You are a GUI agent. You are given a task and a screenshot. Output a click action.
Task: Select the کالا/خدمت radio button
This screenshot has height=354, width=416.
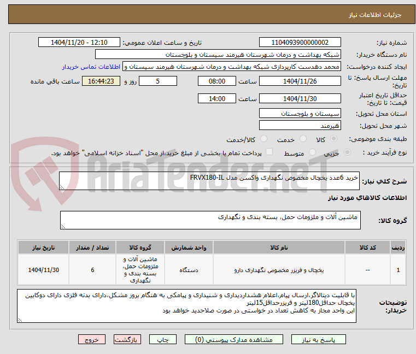pyautogui.click(x=263, y=139)
